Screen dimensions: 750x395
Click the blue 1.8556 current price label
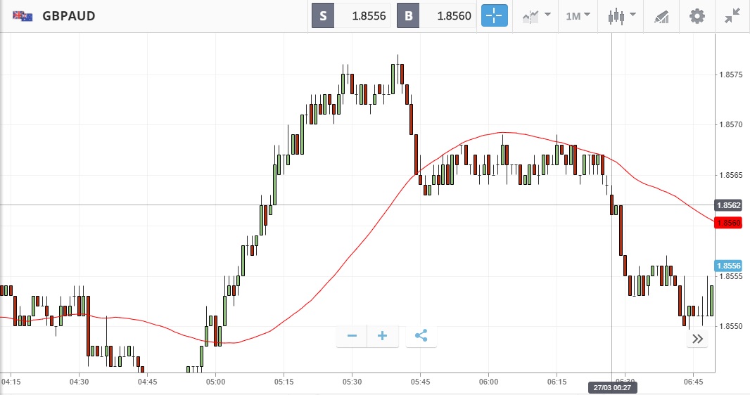point(728,266)
